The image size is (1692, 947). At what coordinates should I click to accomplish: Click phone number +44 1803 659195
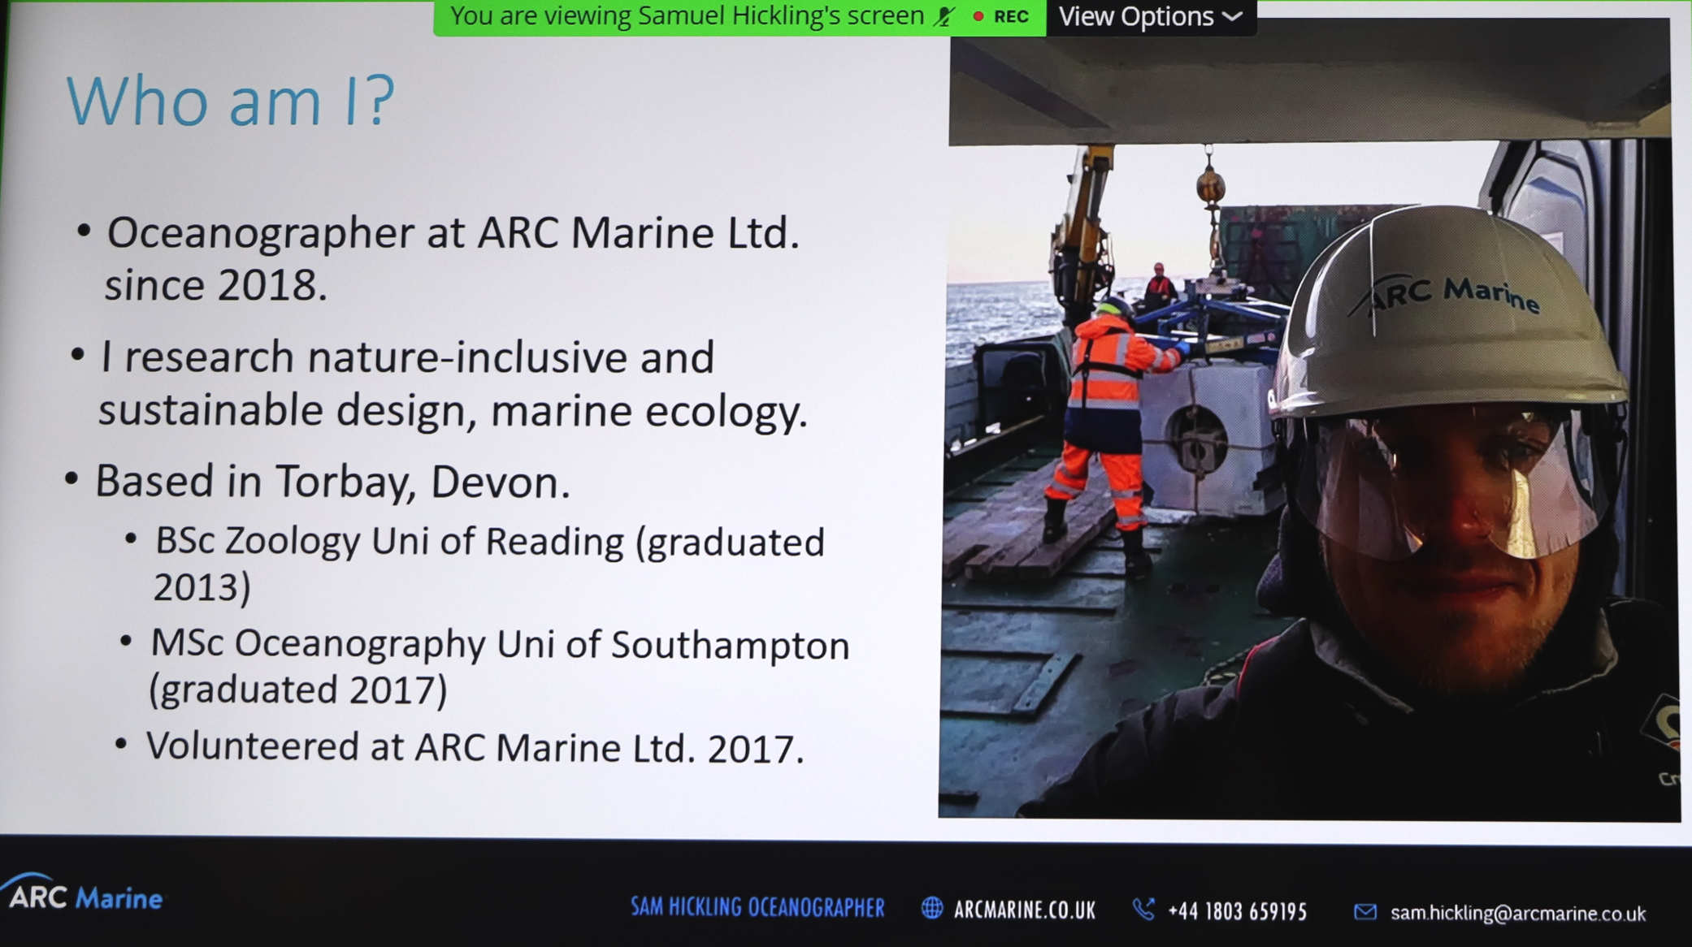click(1237, 911)
